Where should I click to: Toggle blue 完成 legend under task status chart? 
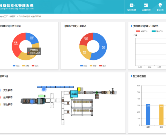pos(16,66)
